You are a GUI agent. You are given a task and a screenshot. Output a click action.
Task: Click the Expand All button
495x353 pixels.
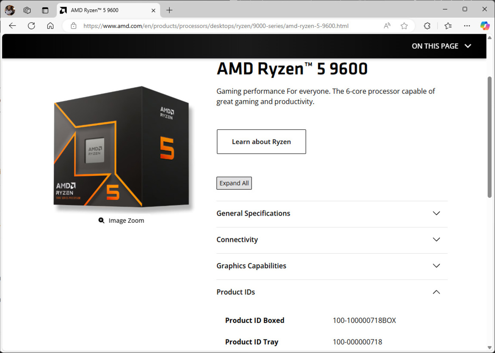[234, 183]
